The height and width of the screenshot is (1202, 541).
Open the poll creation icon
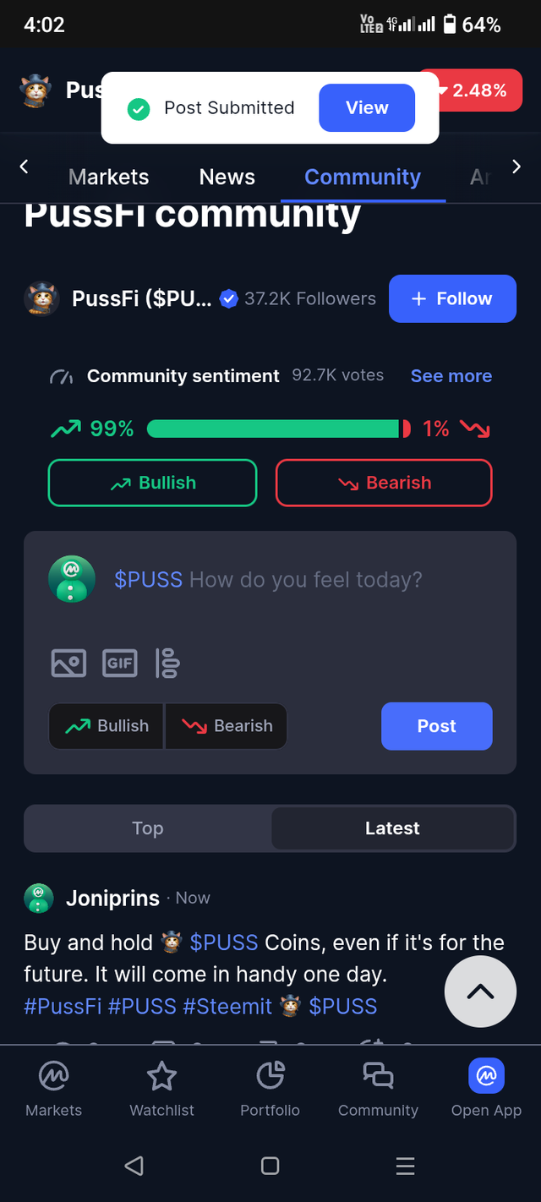tap(167, 664)
